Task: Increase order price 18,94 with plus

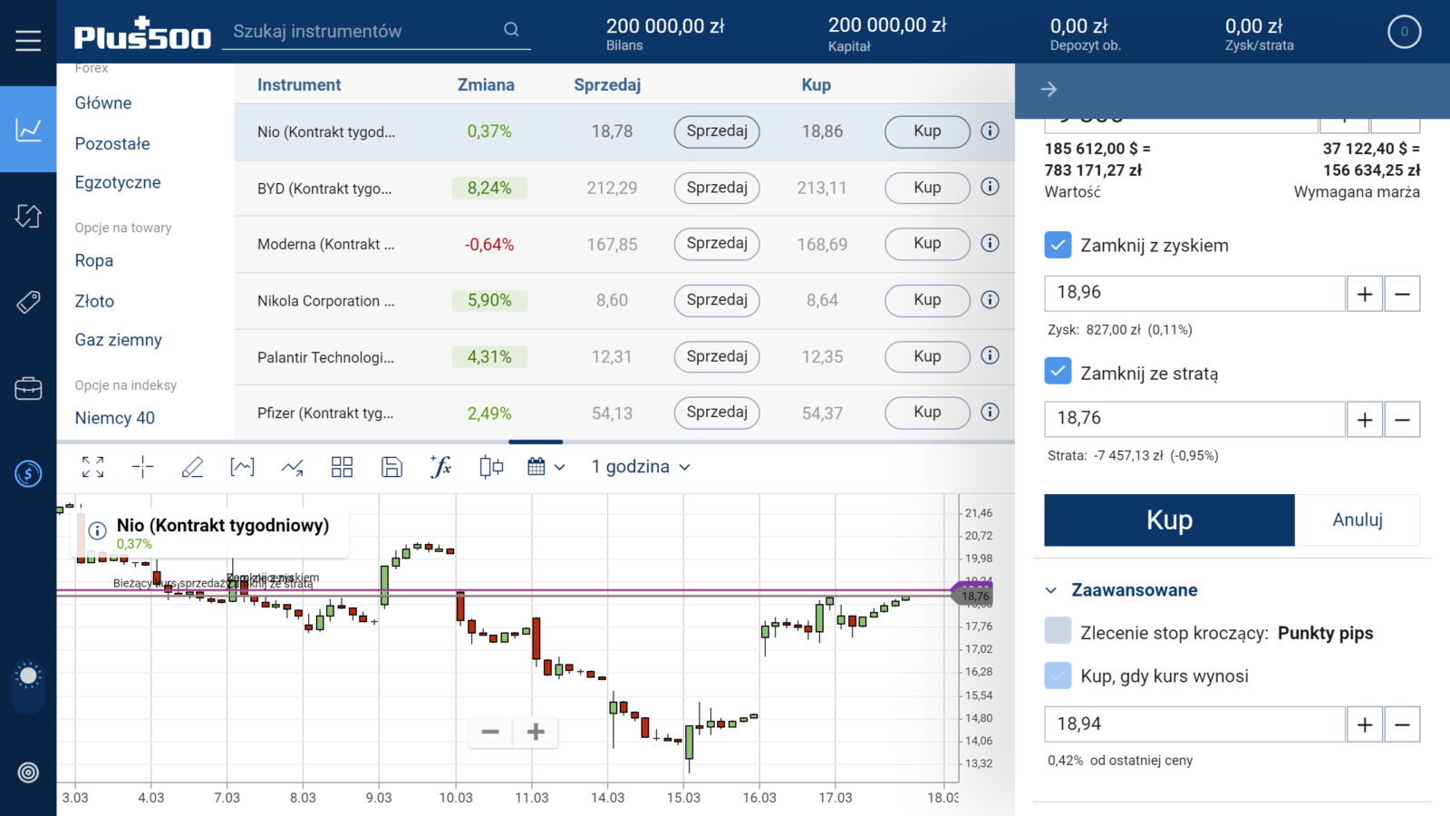Action: (1365, 724)
